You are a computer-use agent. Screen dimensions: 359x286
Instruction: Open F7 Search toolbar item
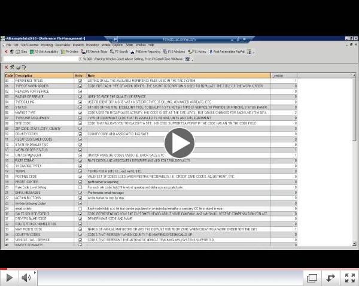[x=119, y=51]
